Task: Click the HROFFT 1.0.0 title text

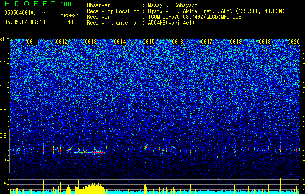Action: coord(38,4)
